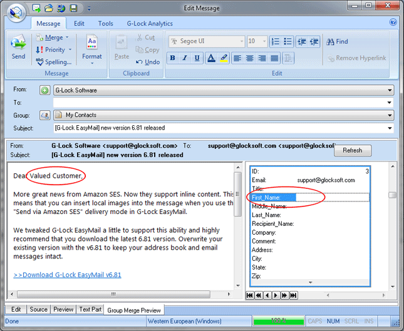Screen dimensions: 404x331
Task: Go to previous page of records button
Action: [x=259, y=295]
